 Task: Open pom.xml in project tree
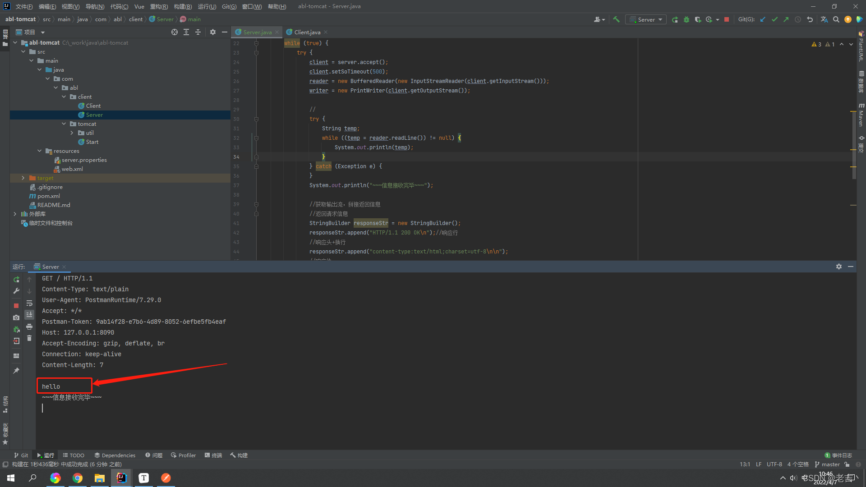click(x=48, y=196)
